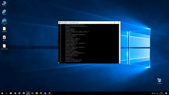Open the qemu folder on desktop

tap(4, 38)
